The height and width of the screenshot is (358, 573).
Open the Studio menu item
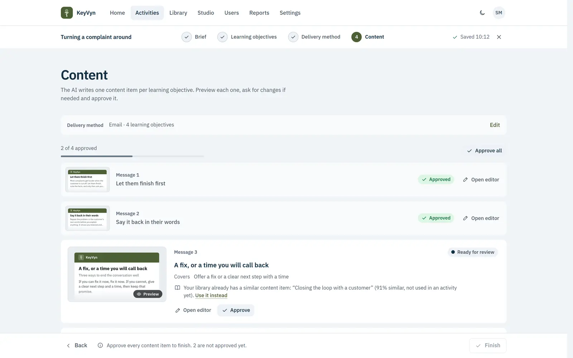(x=206, y=13)
